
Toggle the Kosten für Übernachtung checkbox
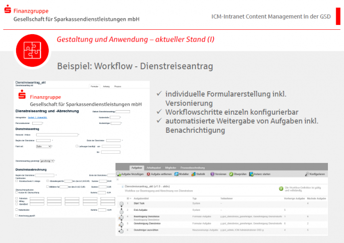tap(17, 192)
